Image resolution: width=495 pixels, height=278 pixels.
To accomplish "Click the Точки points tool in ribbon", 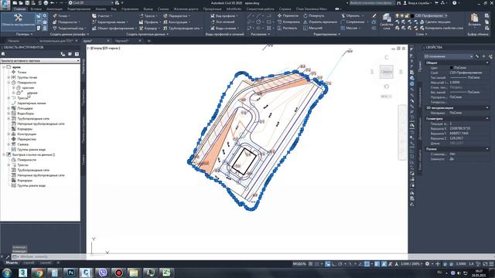I will click(62, 15).
